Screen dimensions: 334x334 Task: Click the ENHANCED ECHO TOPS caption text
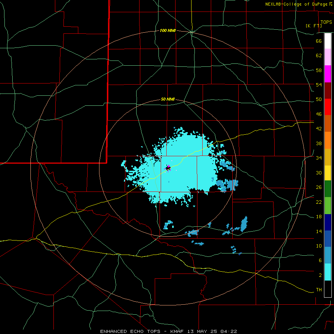[130, 331]
